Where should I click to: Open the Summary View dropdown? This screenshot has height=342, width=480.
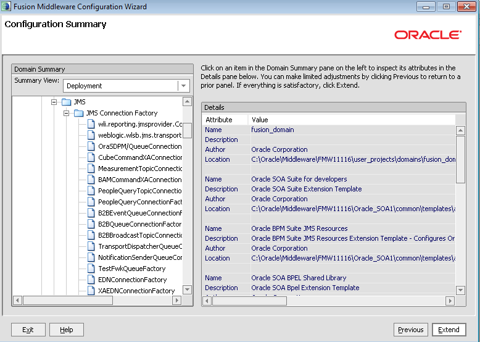(183, 86)
